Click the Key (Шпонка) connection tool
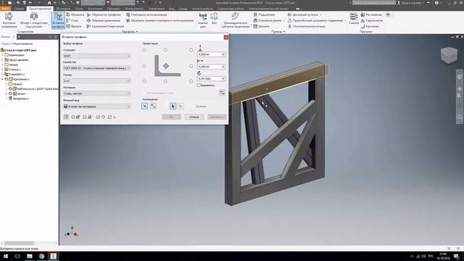This screenshot has height=261, width=464. (261, 26)
